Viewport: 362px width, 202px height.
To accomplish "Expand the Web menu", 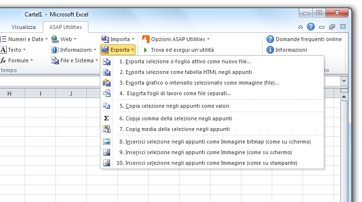I will point(75,39).
